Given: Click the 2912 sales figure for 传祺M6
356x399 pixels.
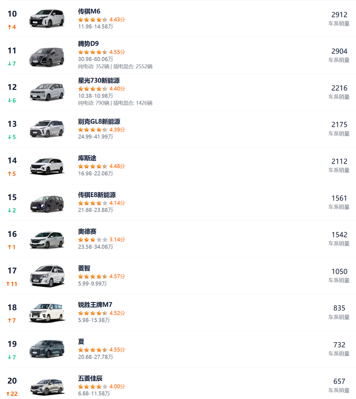Looking at the screenshot, I should (x=339, y=15).
